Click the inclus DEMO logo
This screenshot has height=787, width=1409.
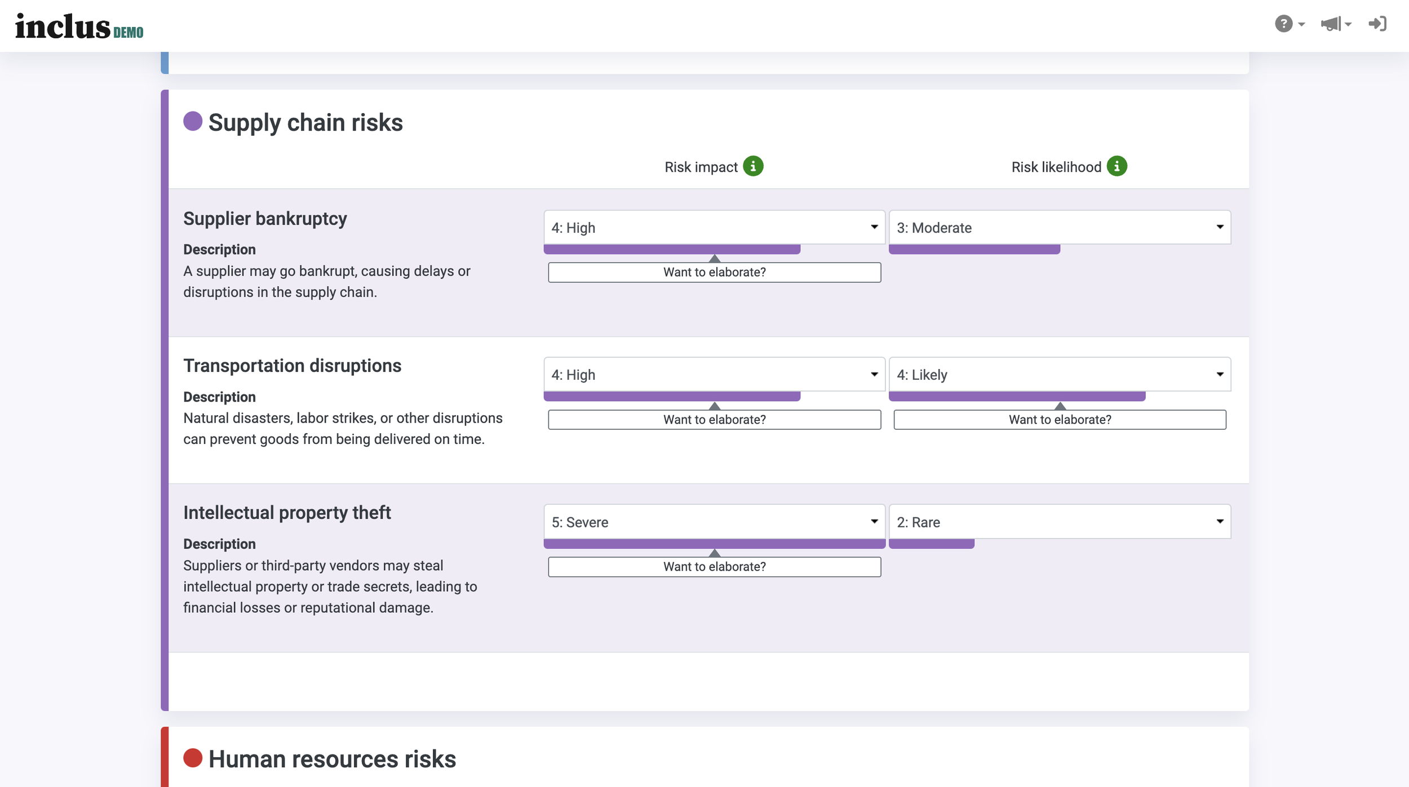(x=79, y=26)
